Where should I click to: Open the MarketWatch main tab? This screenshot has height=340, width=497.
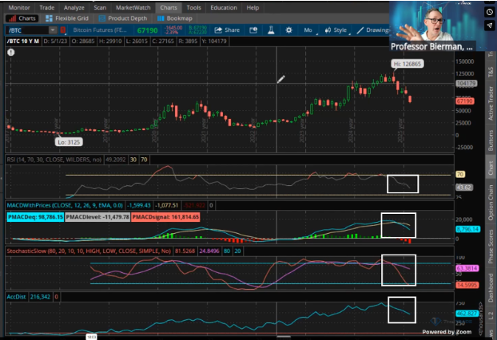[x=133, y=8]
